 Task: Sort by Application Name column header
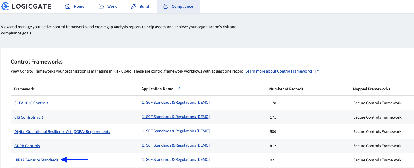[157, 89]
